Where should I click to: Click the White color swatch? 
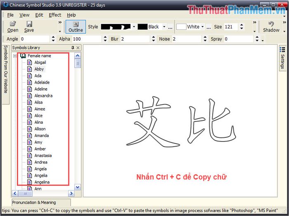[181, 27]
